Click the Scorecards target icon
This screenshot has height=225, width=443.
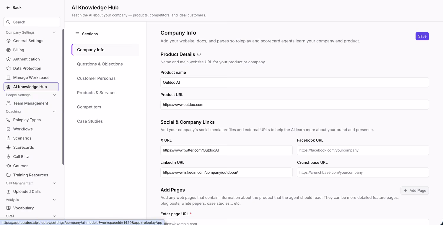[x=8, y=148]
